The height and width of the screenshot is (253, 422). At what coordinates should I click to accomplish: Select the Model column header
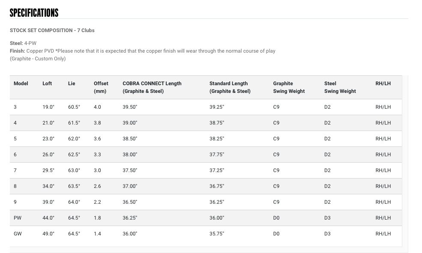[21, 83]
